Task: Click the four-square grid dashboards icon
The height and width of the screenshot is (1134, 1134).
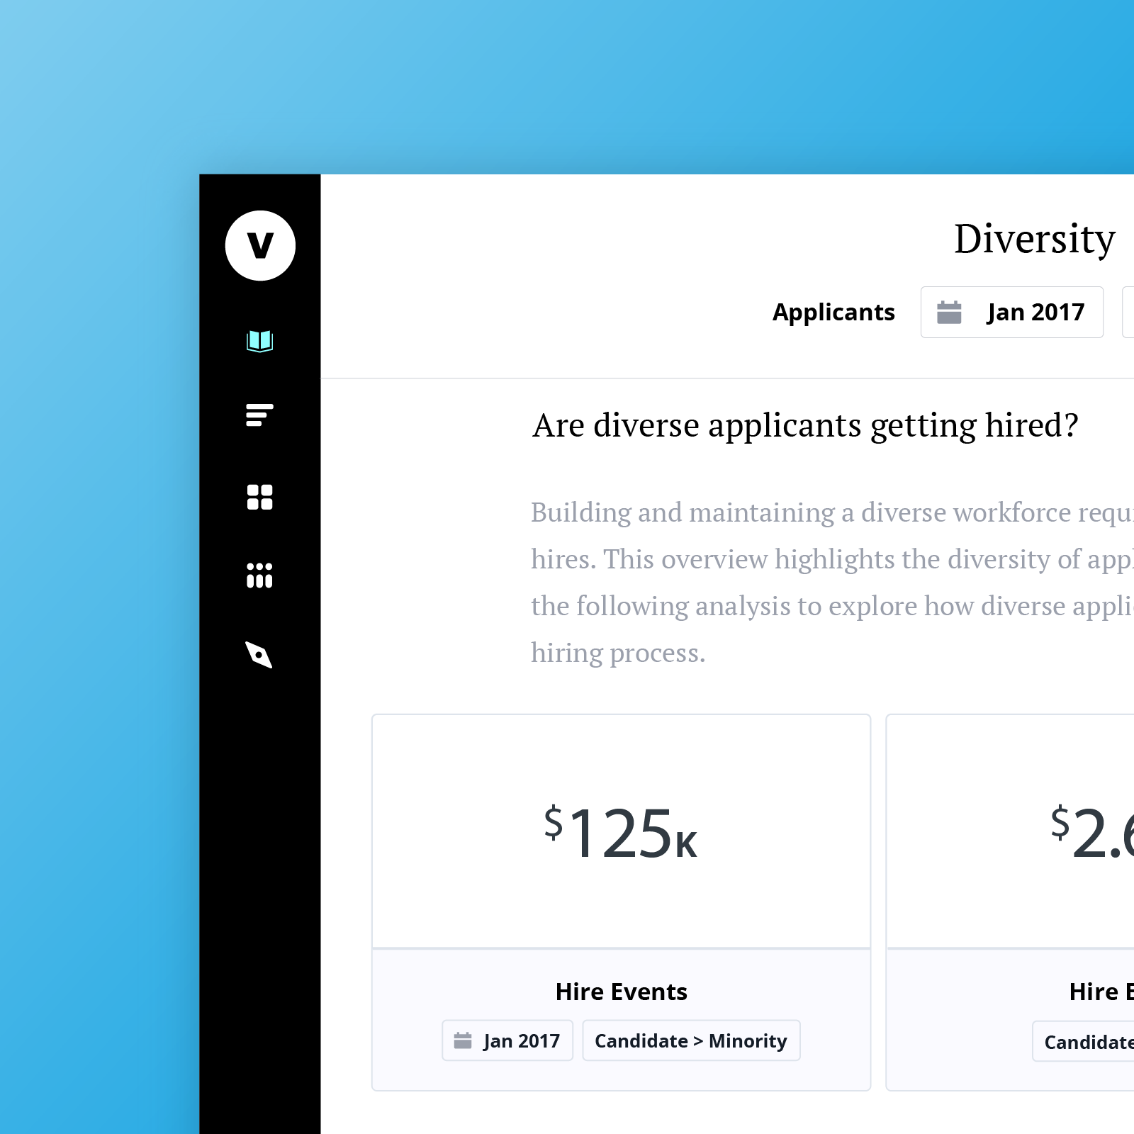Action: click(260, 498)
